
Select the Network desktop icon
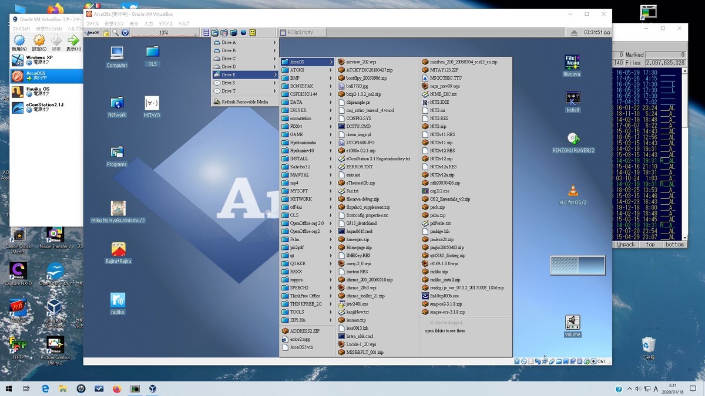point(117,107)
